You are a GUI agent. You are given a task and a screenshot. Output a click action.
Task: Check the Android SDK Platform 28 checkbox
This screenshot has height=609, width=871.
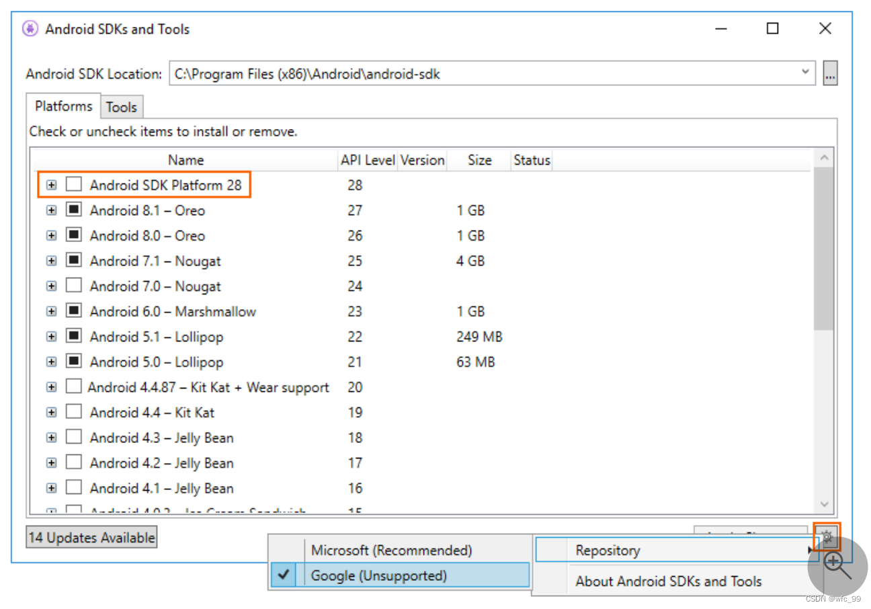74,184
